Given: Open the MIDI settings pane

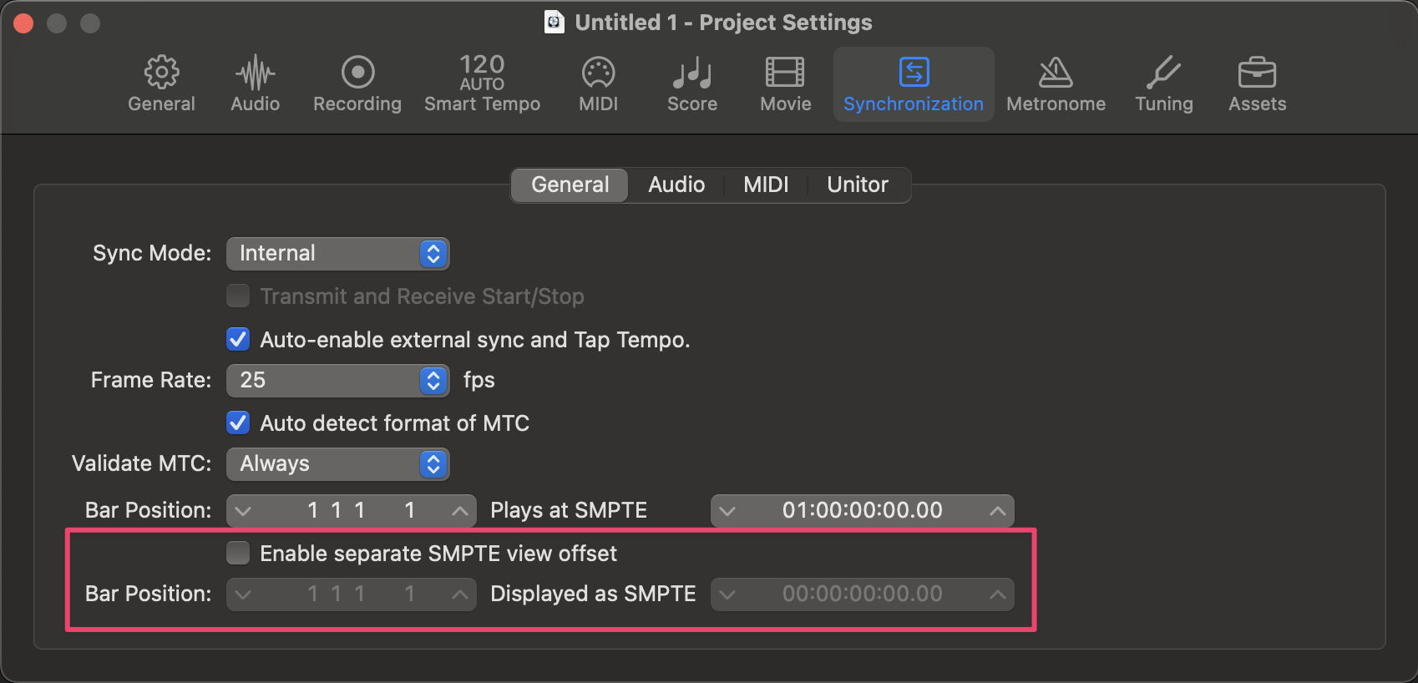Looking at the screenshot, I should pyautogui.click(x=598, y=84).
